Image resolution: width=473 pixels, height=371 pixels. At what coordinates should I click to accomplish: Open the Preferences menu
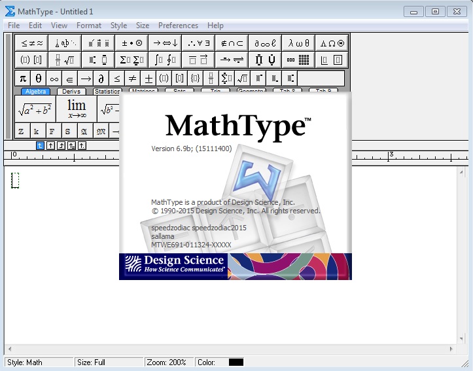coord(179,26)
